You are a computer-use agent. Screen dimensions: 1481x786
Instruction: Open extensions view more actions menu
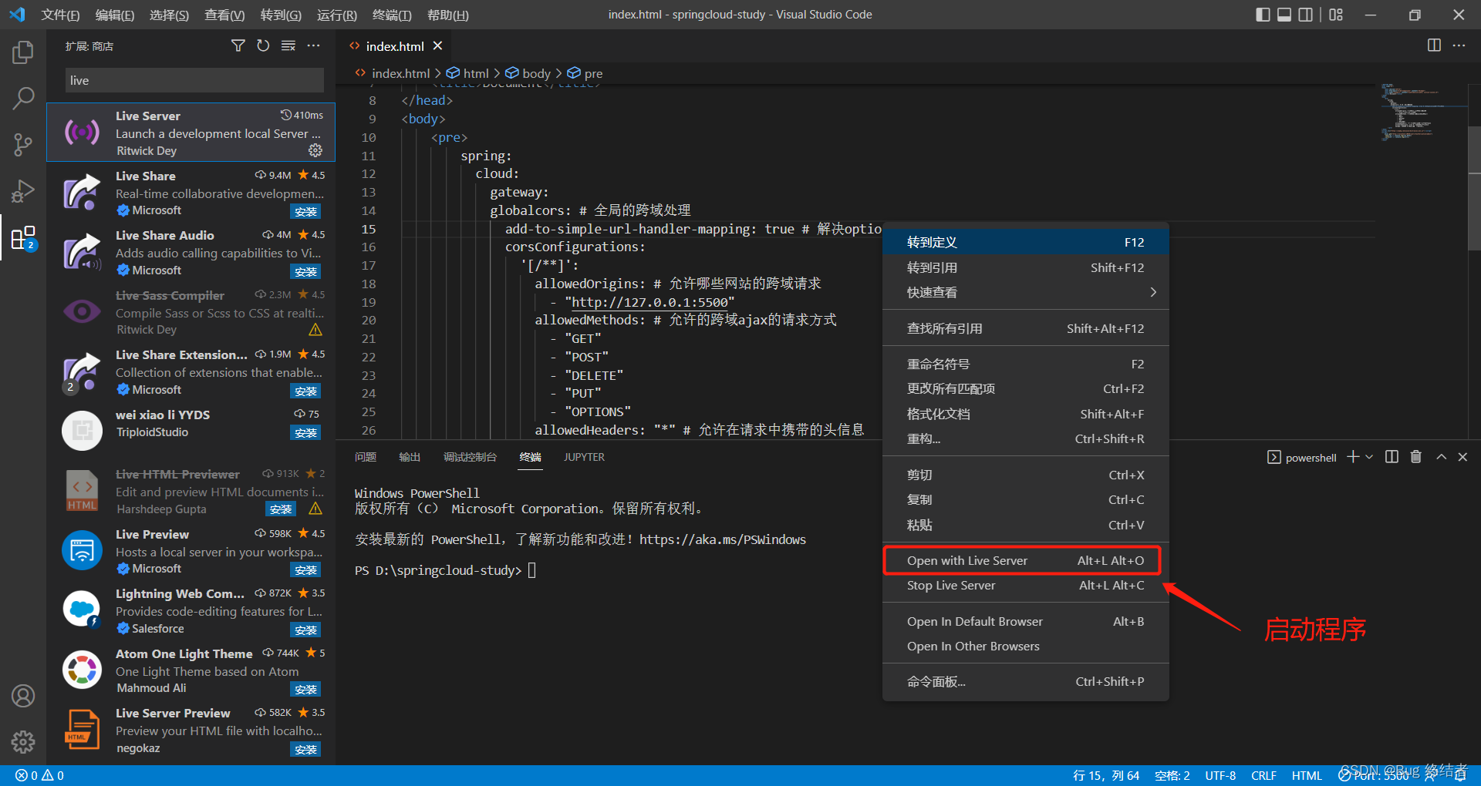coord(313,46)
